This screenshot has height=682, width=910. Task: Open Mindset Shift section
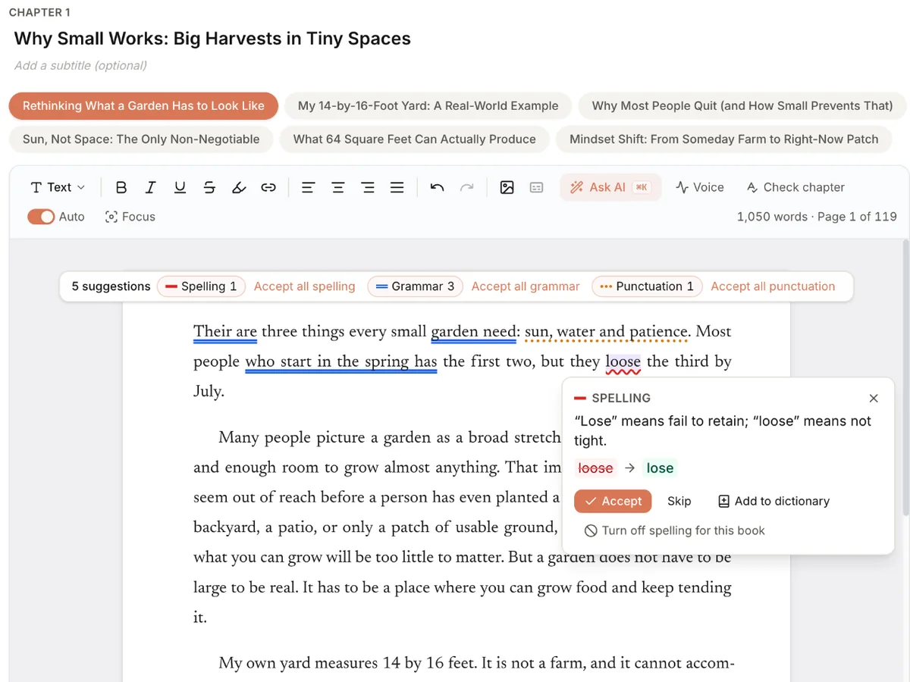[x=724, y=139]
